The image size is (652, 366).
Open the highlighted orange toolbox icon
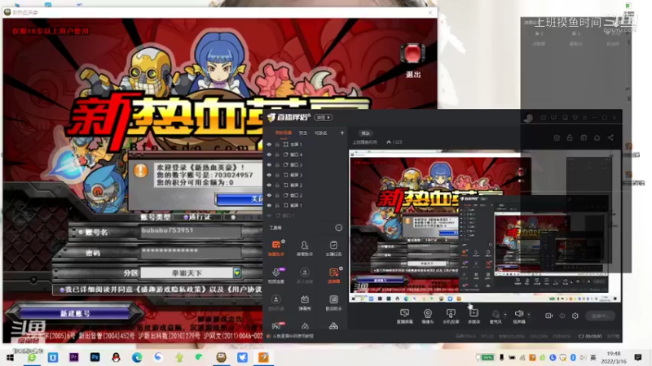point(333,275)
